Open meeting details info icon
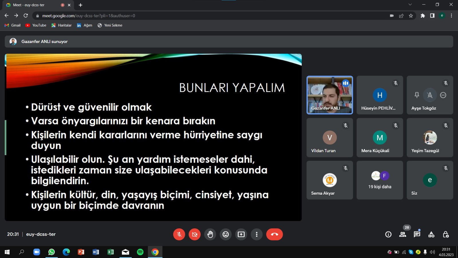The height and width of the screenshot is (258, 458). click(388, 234)
